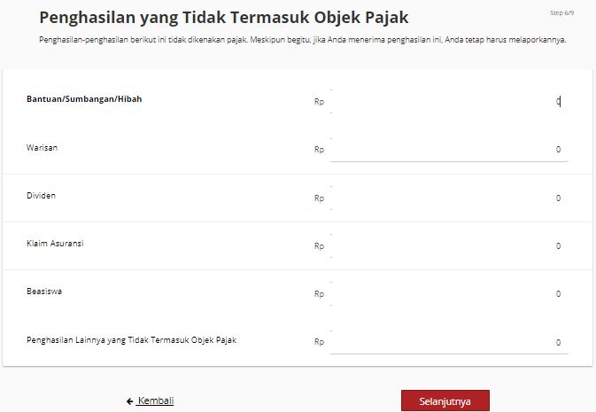Click the Penghasilan Lainnya yang Tidak Termasuk label
596x412 pixels.
coord(132,340)
